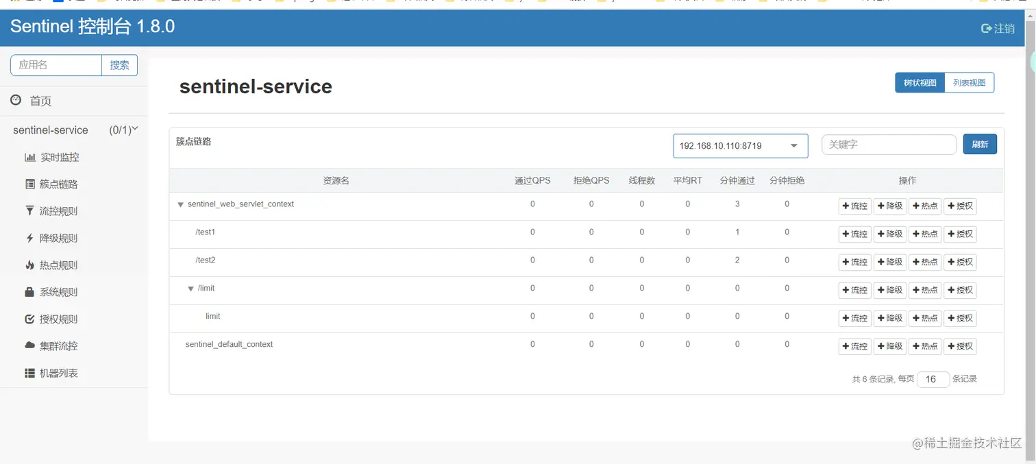This screenshot has width=1036, height=464.
Task: Click the records-per-page field showing 16
Action: click(x=933, y=379)
